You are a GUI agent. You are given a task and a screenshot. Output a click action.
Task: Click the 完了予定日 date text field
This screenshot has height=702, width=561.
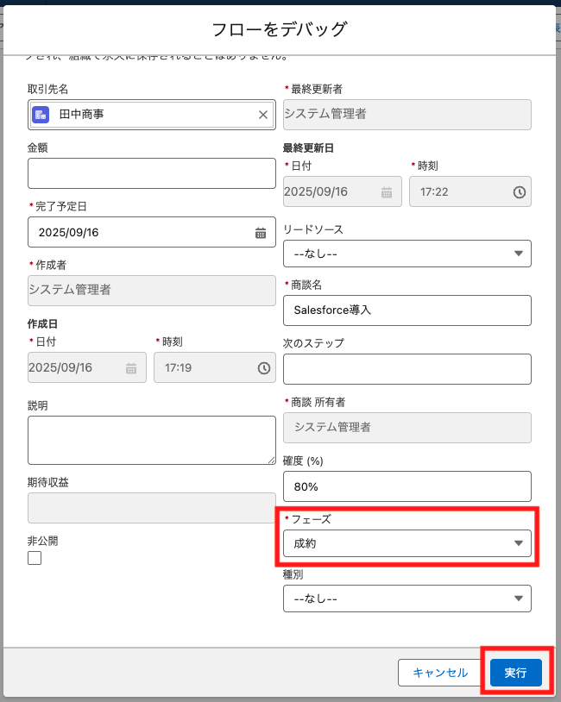pyautogui.click(x=138, y=232)
